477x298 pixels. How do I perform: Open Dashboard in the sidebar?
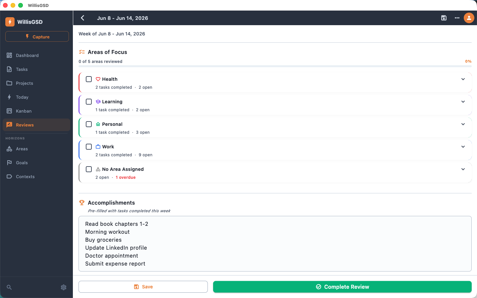click(x=36, y=55)
